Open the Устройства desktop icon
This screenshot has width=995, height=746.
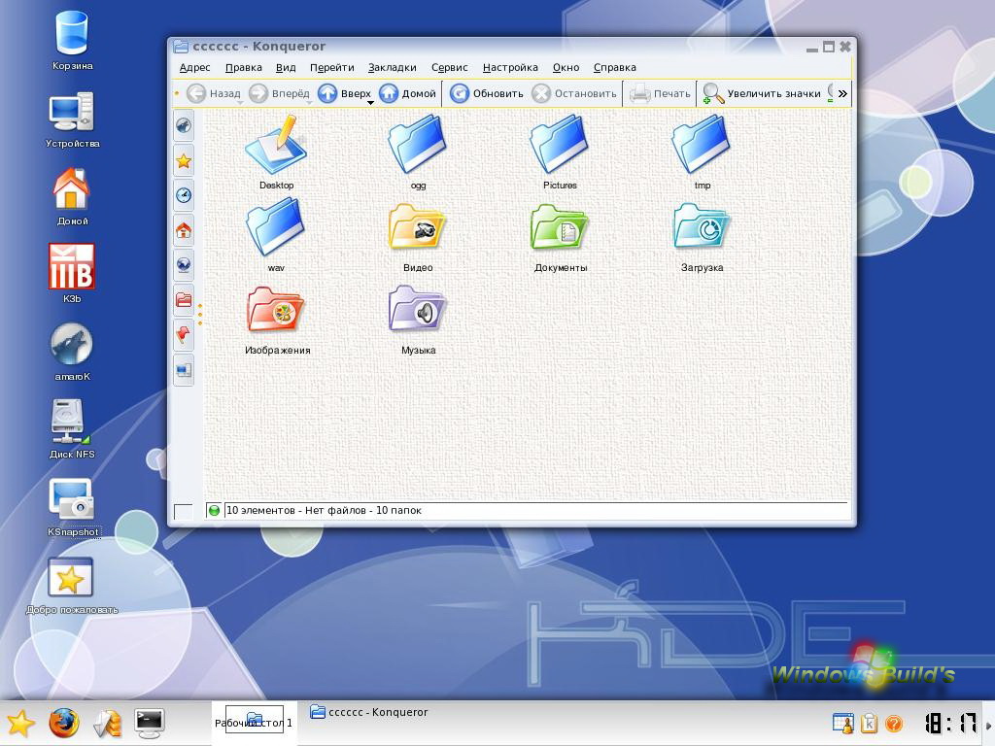[x=72, y=119]
